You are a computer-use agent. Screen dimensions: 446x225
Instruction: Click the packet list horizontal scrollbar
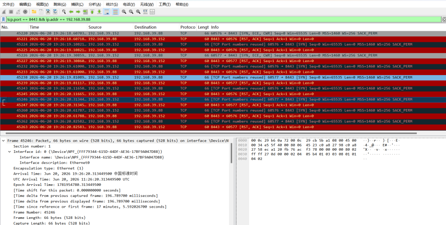[211, 133]
